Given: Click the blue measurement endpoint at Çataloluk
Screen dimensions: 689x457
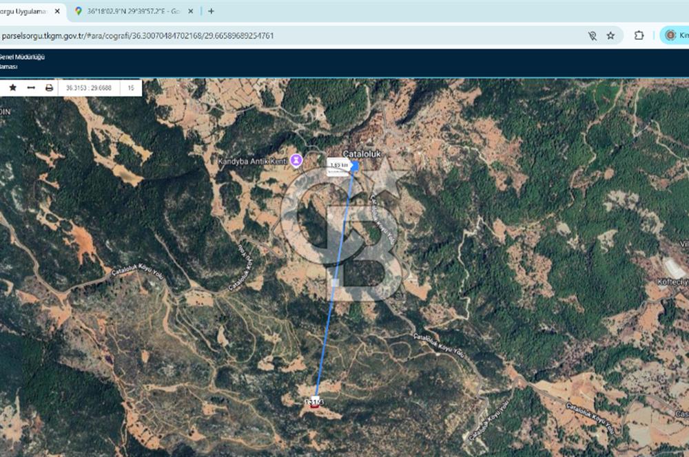Looking at the screenshot, I should tap(355, 165).
